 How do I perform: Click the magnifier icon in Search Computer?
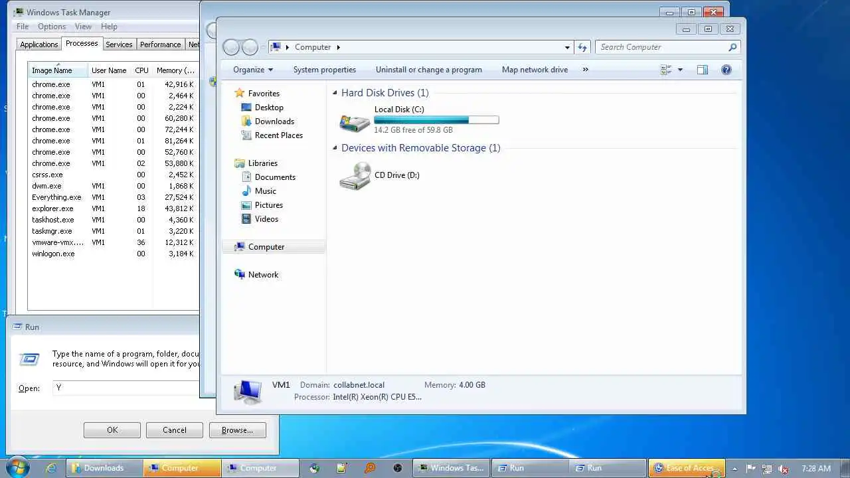732,47
